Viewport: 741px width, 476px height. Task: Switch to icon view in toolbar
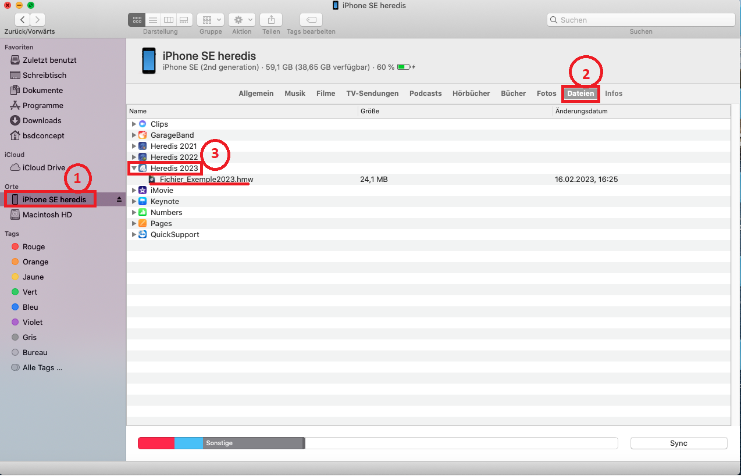pyautogui.click(x=137, y=20)
